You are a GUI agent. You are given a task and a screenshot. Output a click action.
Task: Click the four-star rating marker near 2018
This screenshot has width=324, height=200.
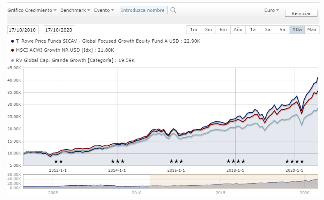[x=236, y=161]
